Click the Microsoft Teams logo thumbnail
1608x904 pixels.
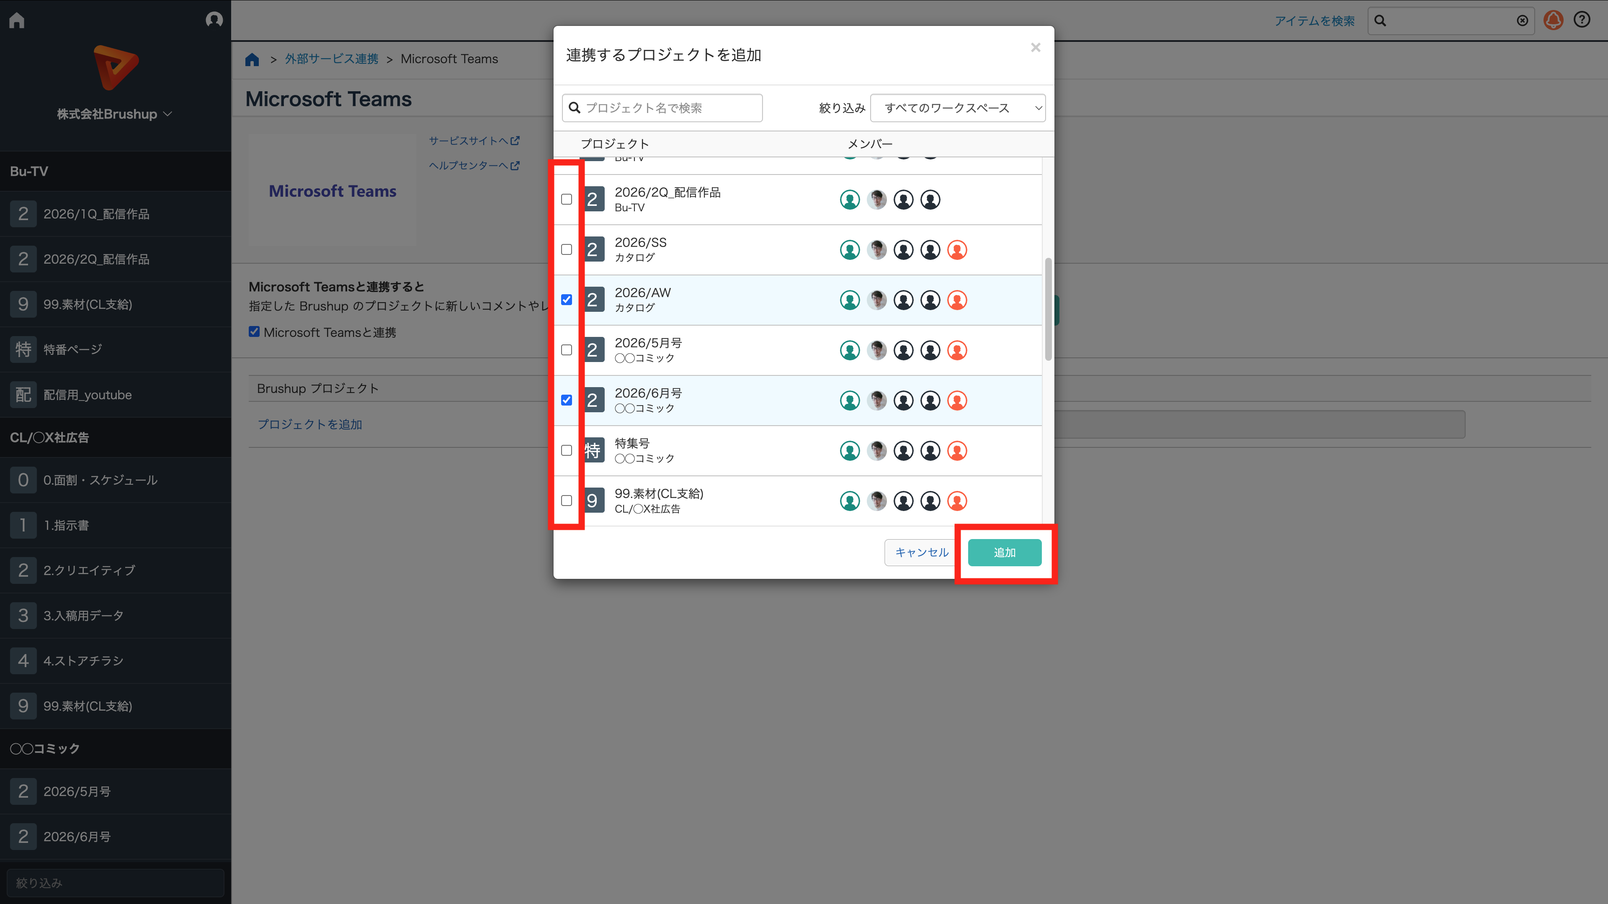[x=332, y=190]
